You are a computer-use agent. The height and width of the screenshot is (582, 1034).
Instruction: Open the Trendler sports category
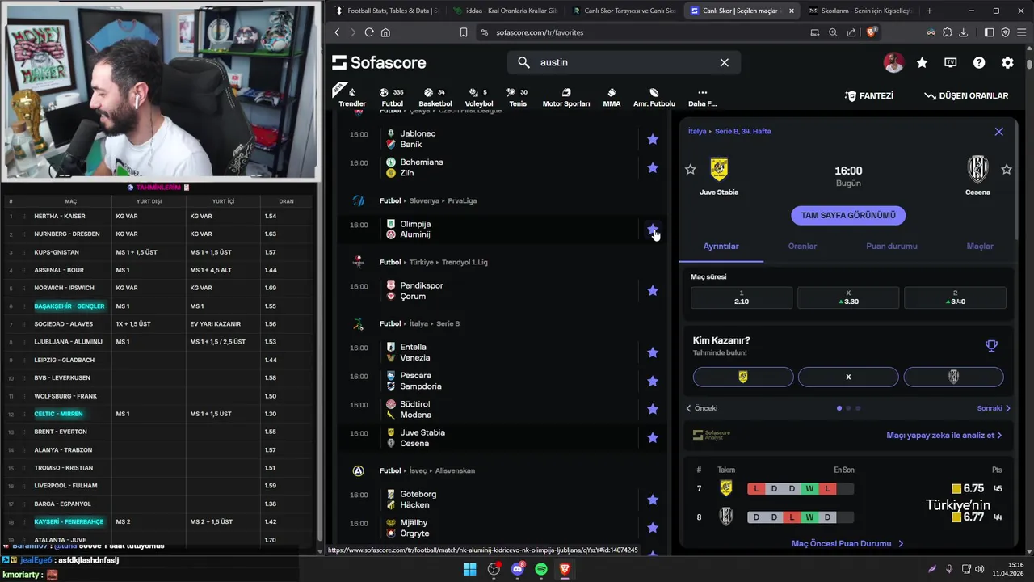[x=352, y=97]
